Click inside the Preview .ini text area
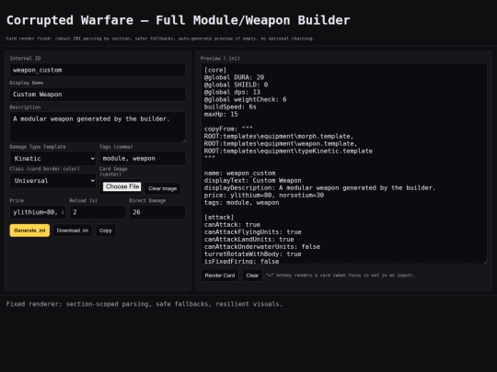 tap(344, 163)
